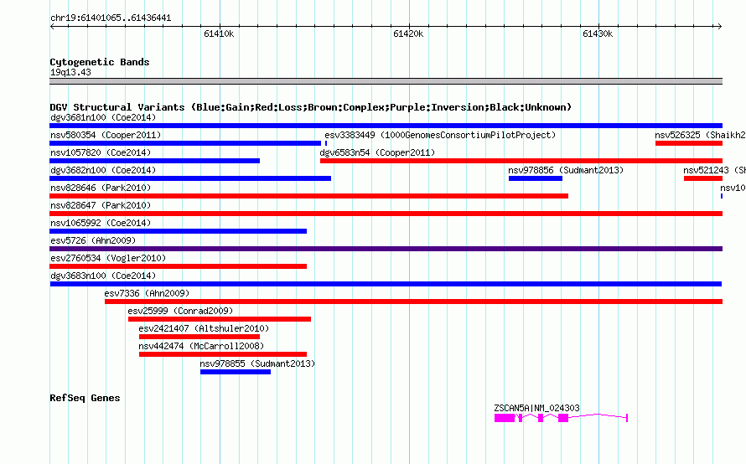Click the 61420k ruler position label
746x464 pixels.
click(x=408, y=34)
